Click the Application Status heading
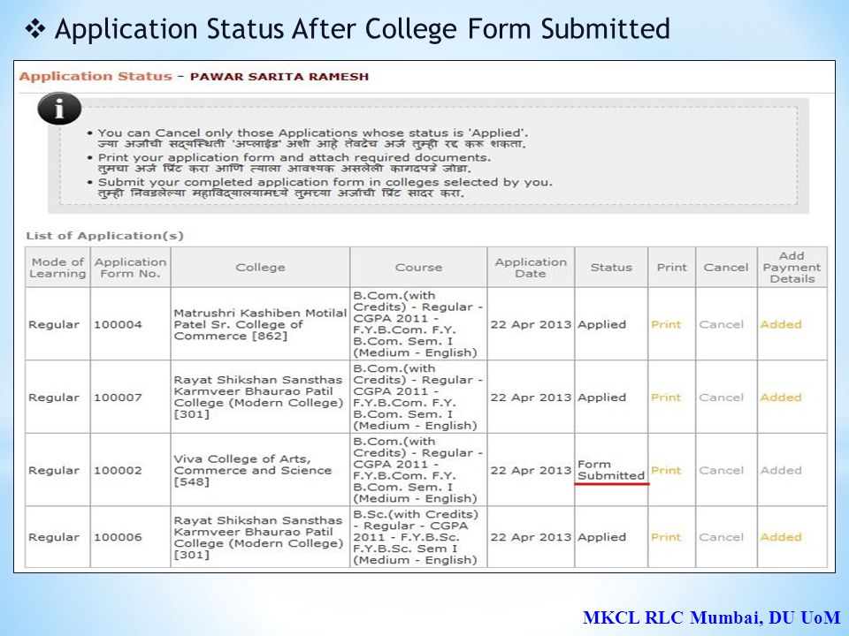 pos(96,76)
